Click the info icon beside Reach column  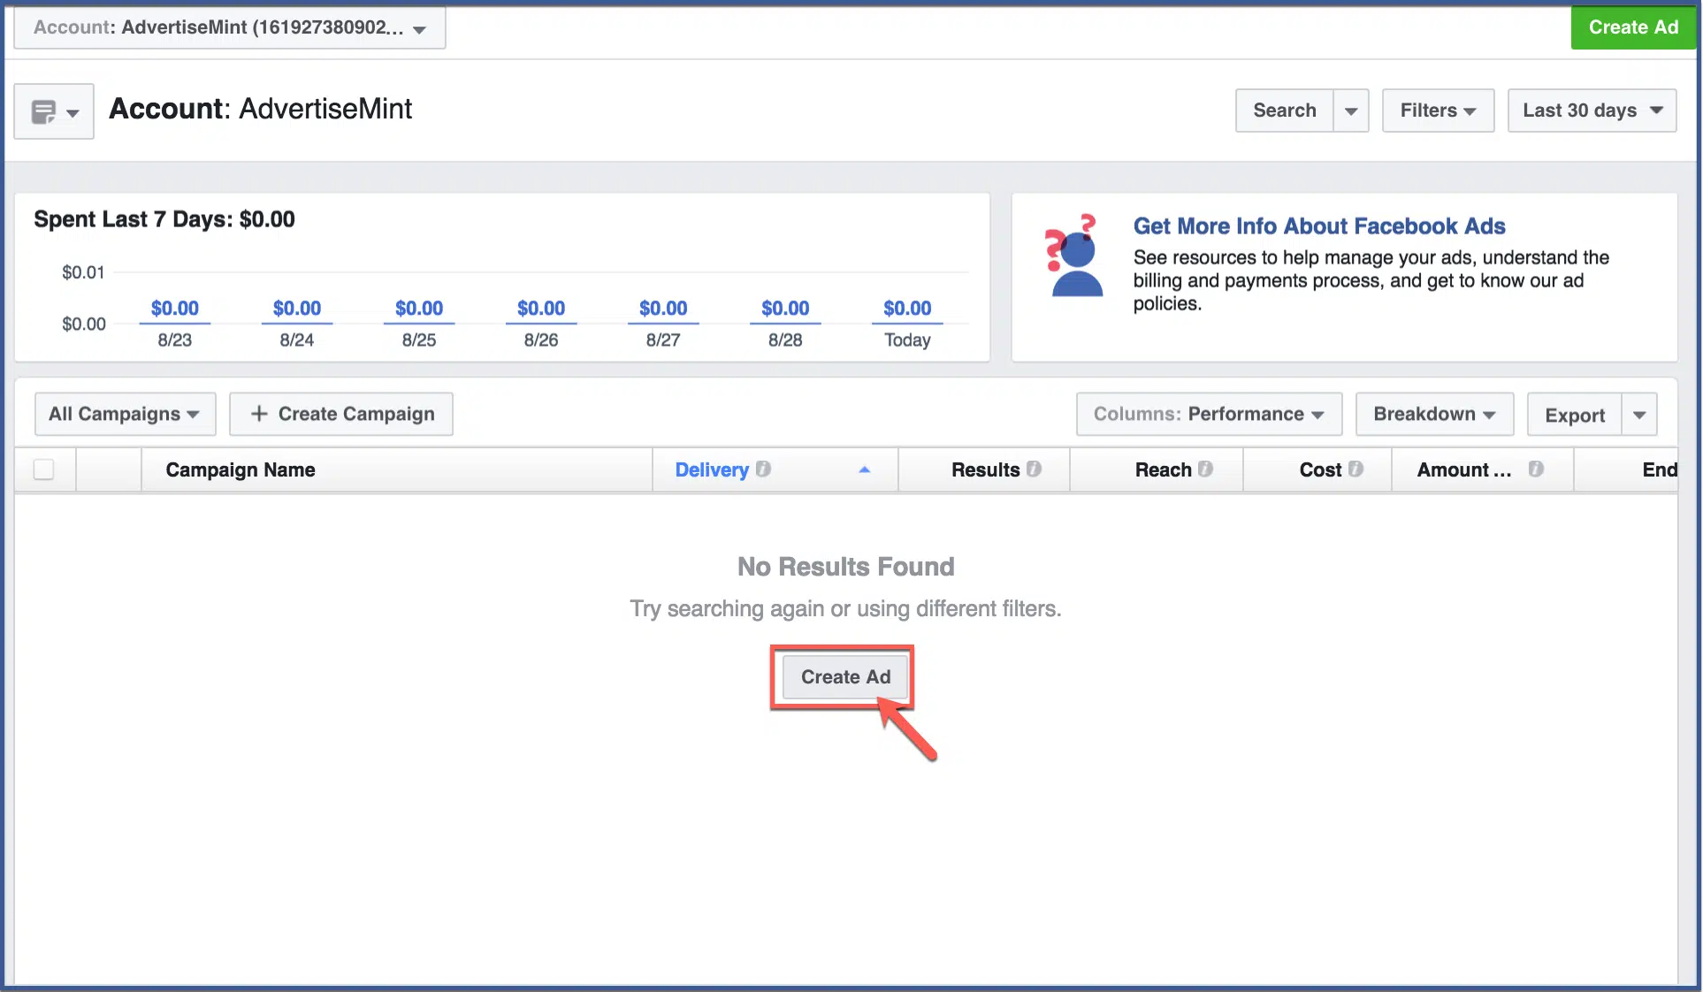coord(1207,469)
